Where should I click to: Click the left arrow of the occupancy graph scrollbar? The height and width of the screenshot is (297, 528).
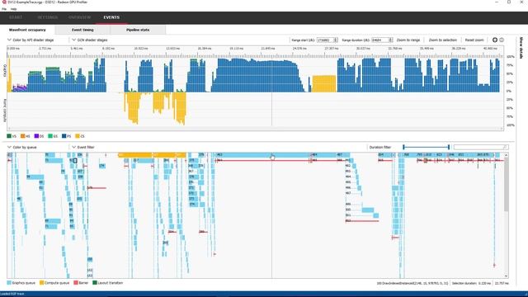[x=9, y=129]
